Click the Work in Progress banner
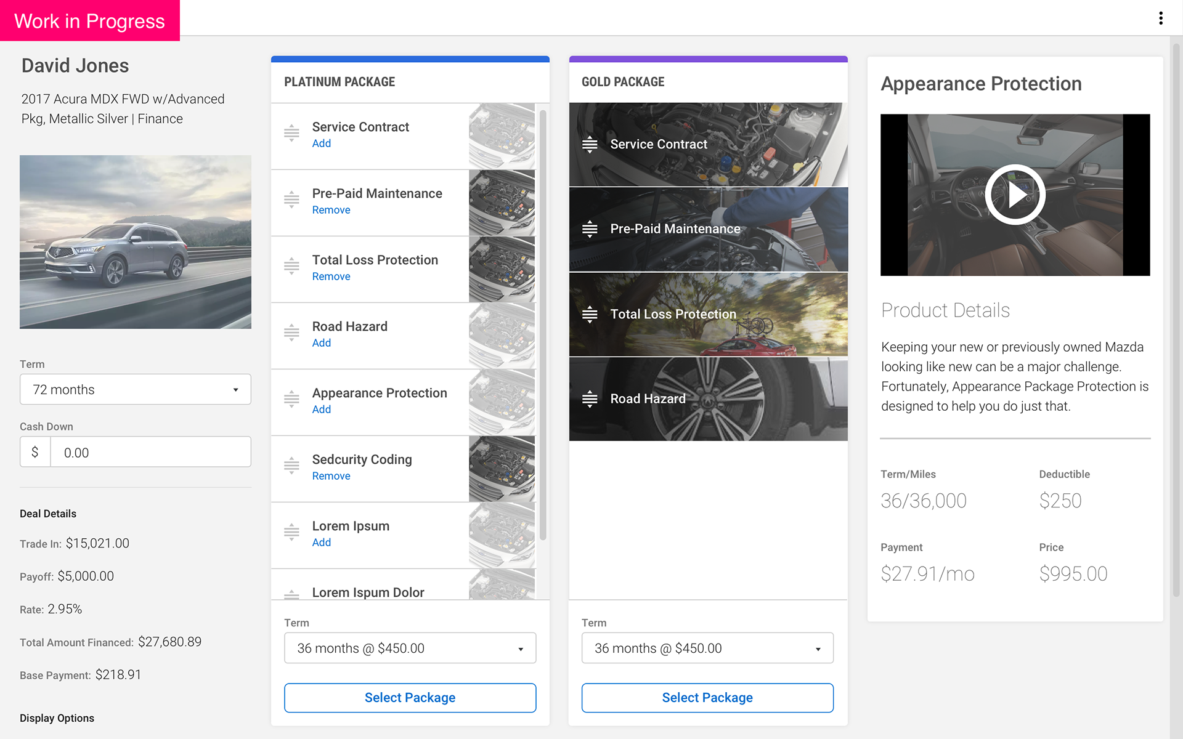Viewport: 1183px width, 739px height. click(90, 20)
